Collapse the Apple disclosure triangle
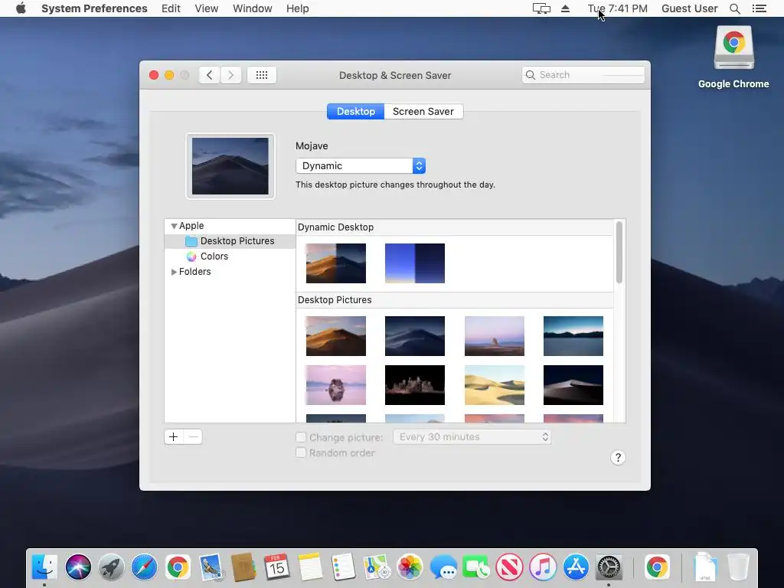The height and width of the screenshot is (588, 784). pos(174,226)
